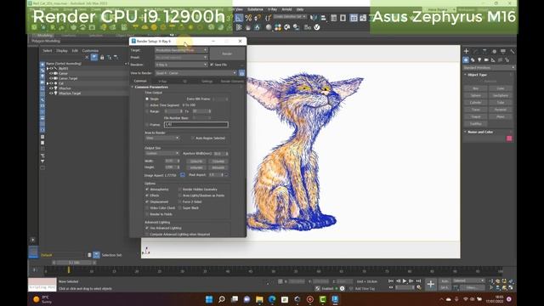Click the highlighted blue icon in Scene Explorer toolbar
This screenshot has width=544, height=306.
tap(94, 57)
